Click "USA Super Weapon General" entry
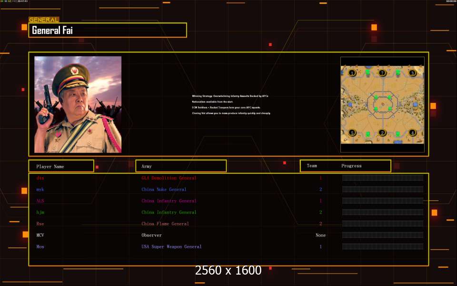This screenshot has height=286, width=457. pos(171,246)
